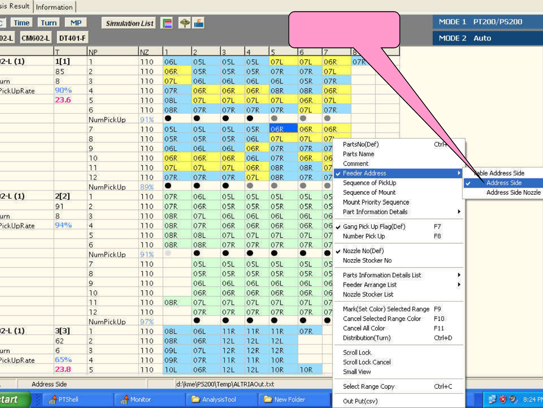Click the highlighted 06R grid cell
Screen dimensions: 543x408
pos(283,129)
